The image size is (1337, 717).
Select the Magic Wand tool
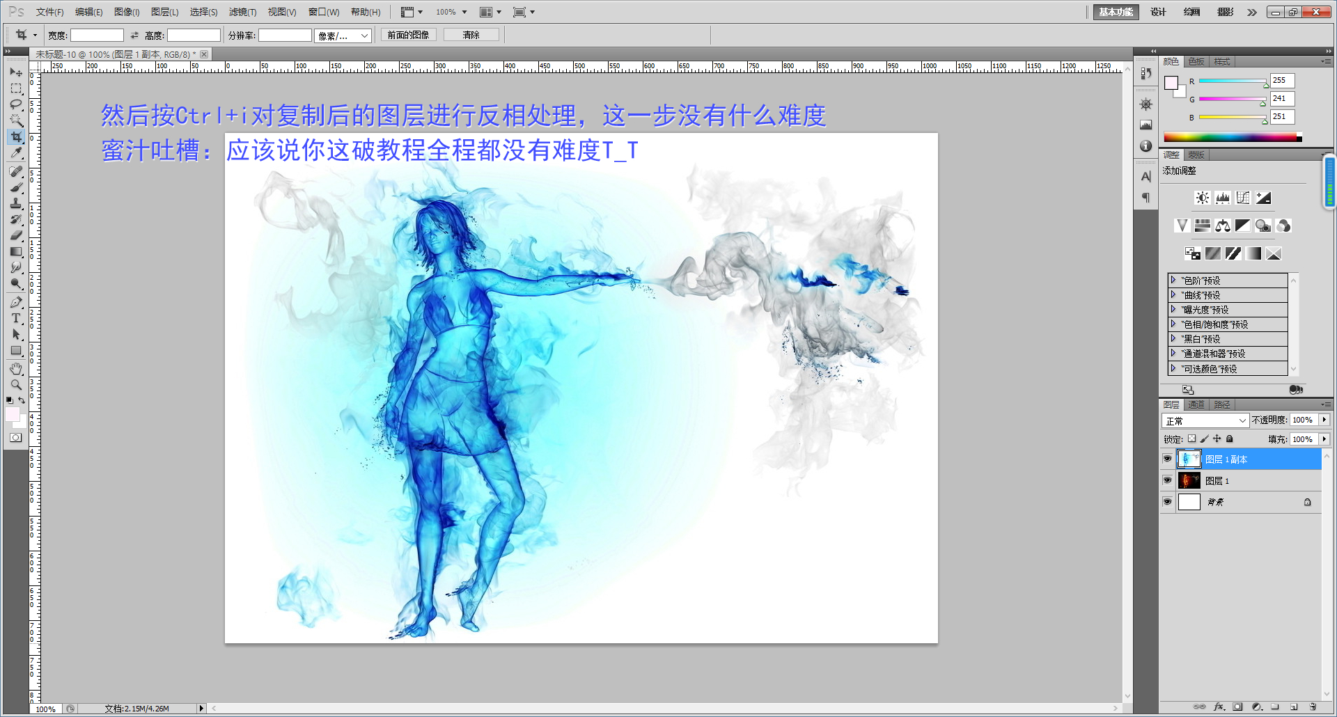(x=16, y=120)
